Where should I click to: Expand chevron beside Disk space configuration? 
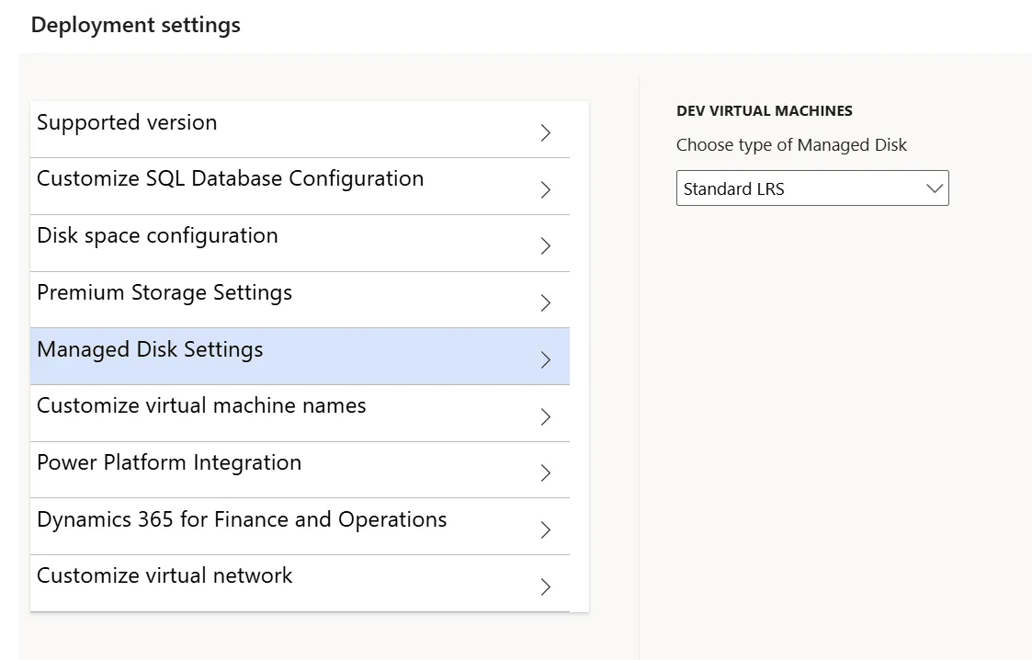click(x=546, y=246)
